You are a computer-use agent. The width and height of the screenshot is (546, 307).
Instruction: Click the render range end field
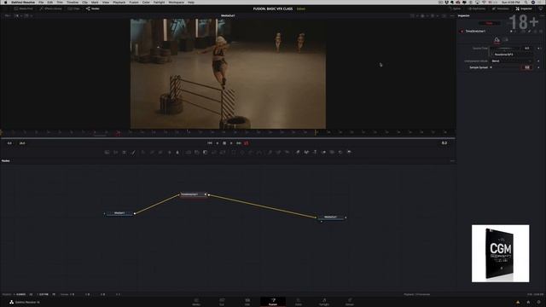point(22,143)
